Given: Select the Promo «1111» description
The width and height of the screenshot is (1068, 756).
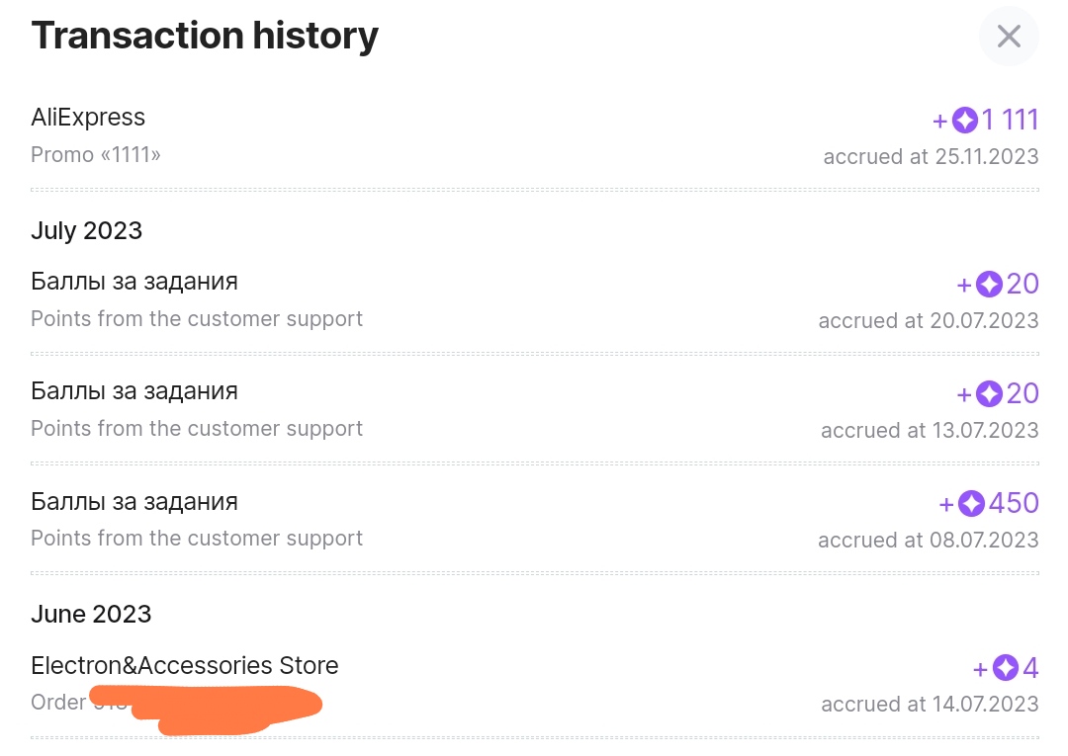Looking at the screenshot, I should 96,155.
